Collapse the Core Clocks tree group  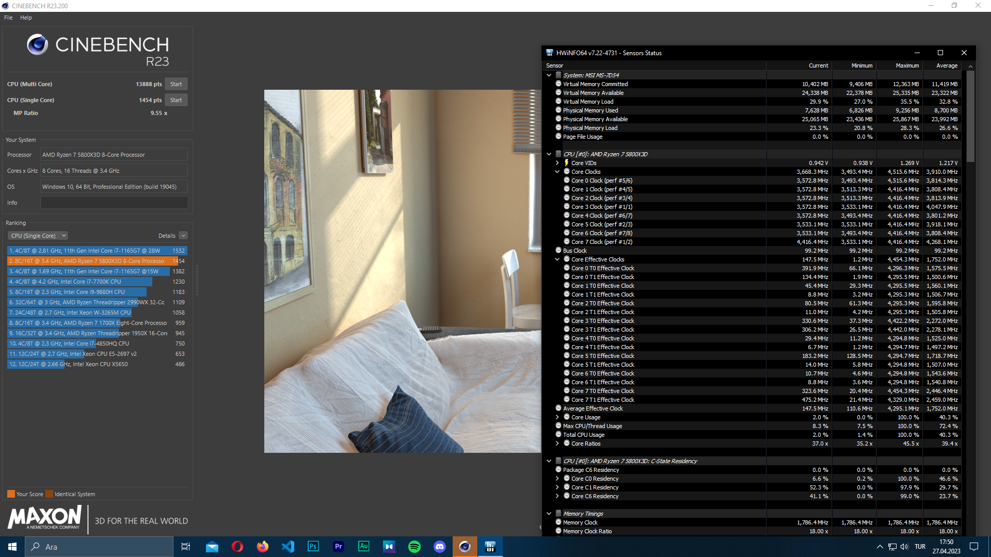click(x=557, y=172)
